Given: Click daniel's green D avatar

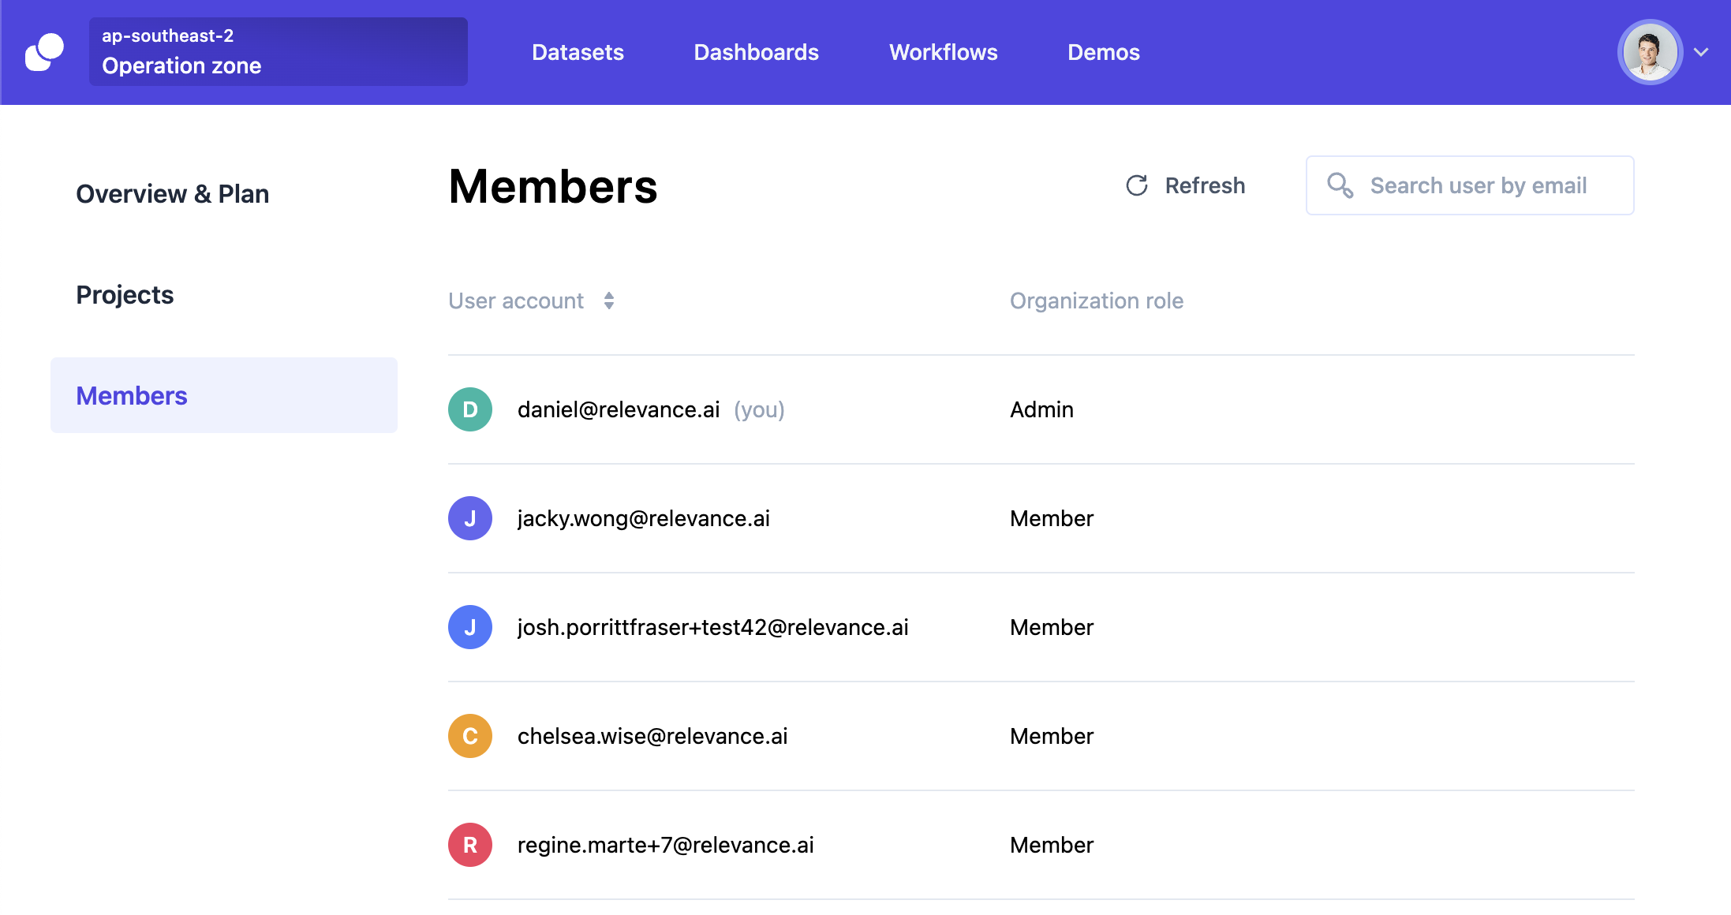Looking at the screenshot, I should (470, 409).
